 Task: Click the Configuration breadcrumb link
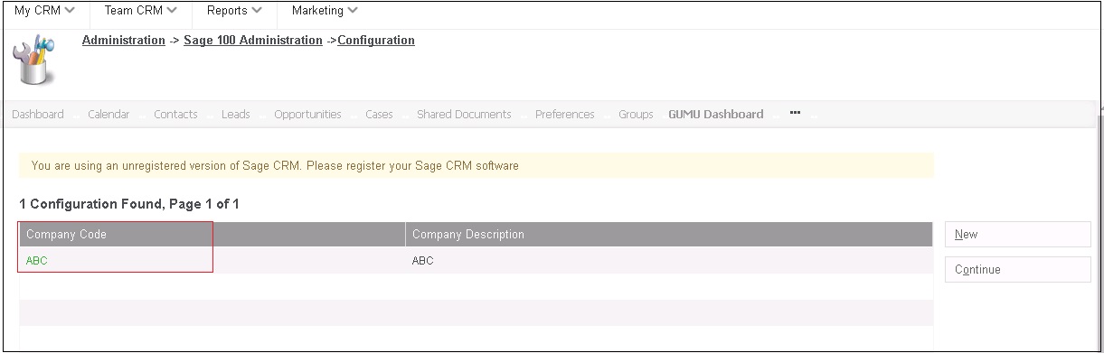click(376, 41)
